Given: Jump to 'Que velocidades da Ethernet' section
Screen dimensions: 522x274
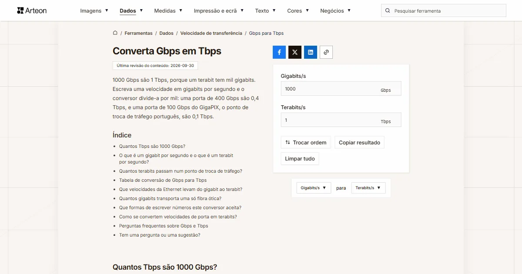Looking at the screenshot, I should pyautogui.click(x=181, y=189).
